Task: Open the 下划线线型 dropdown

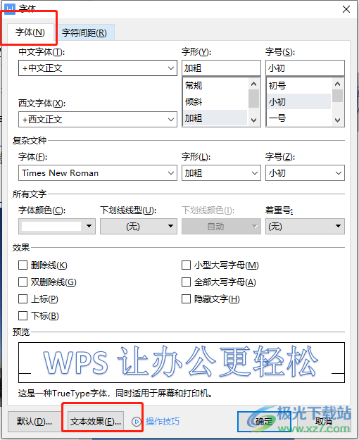Action: click(139, 226)
